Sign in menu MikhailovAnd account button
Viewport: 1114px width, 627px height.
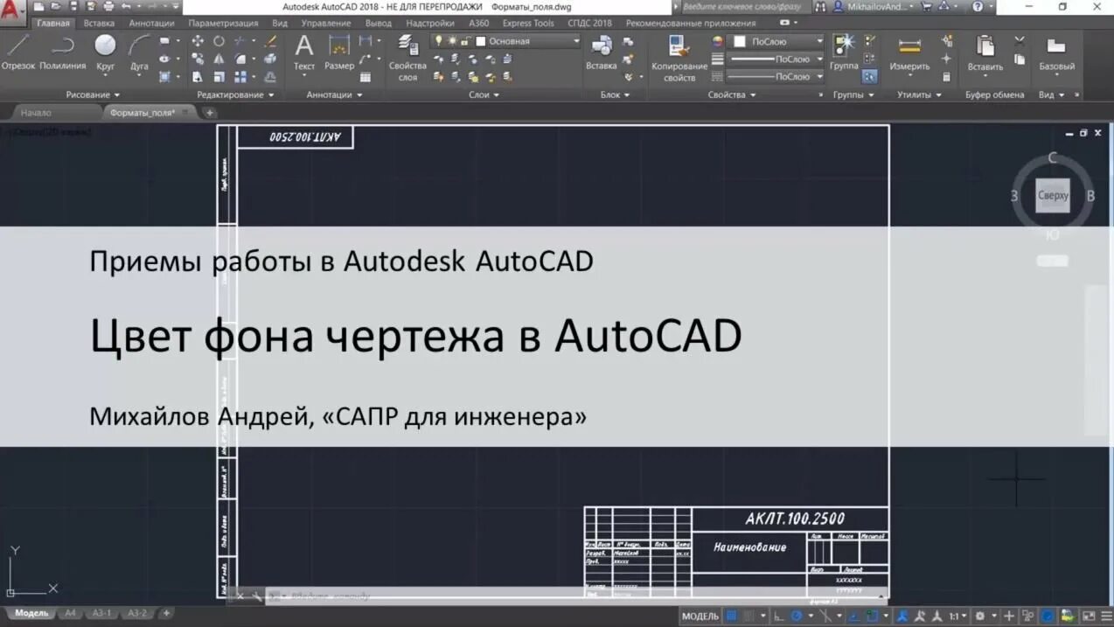[873, 6]
